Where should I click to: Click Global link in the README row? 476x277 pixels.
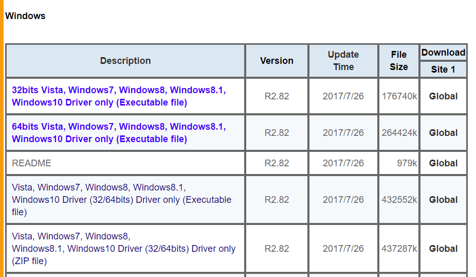443,163
